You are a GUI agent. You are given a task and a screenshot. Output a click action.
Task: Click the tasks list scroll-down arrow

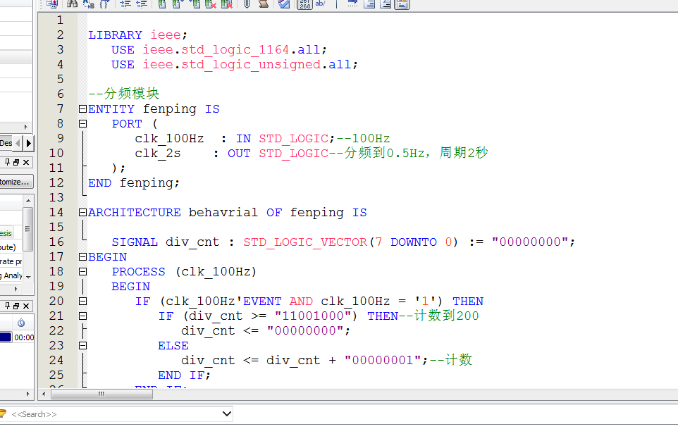[28, 277]
